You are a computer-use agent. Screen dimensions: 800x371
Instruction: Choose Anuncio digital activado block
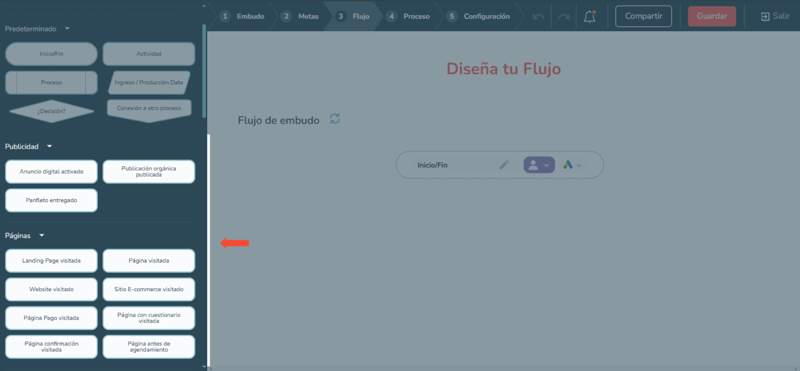pyautogui.click(x=51, y=172)
